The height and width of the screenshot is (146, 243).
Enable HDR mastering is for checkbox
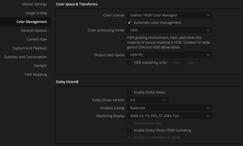click(129, 62)
